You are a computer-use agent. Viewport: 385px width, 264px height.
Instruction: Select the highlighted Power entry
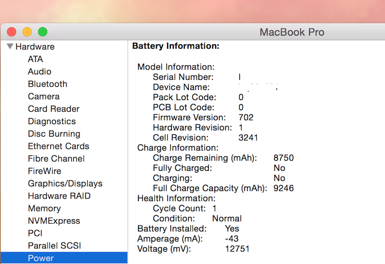coord(64,258)
